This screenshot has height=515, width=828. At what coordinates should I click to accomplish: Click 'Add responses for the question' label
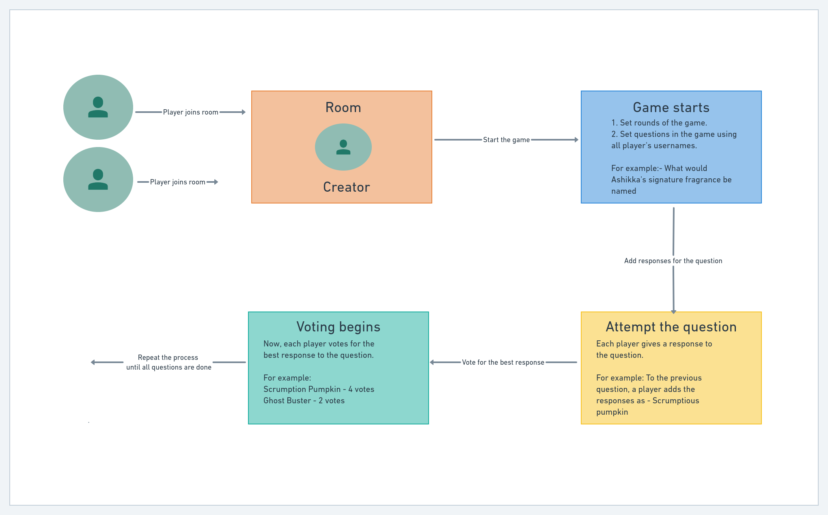(x=673, y=261)
